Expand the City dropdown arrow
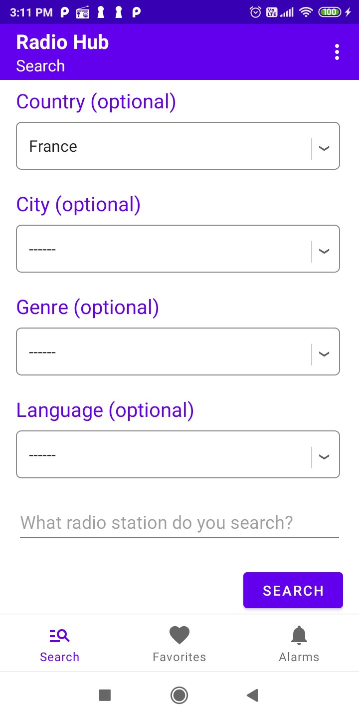This screenshot has height=719, width=359. click(x=324, y=251)
